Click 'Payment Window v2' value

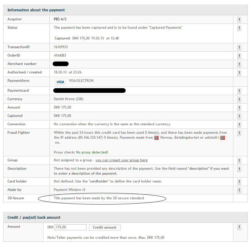point(69,189)
